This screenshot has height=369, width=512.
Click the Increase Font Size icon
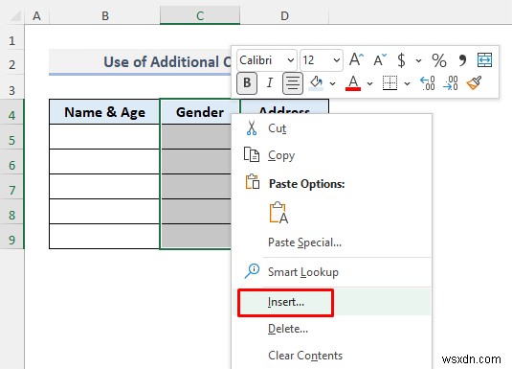356,59
